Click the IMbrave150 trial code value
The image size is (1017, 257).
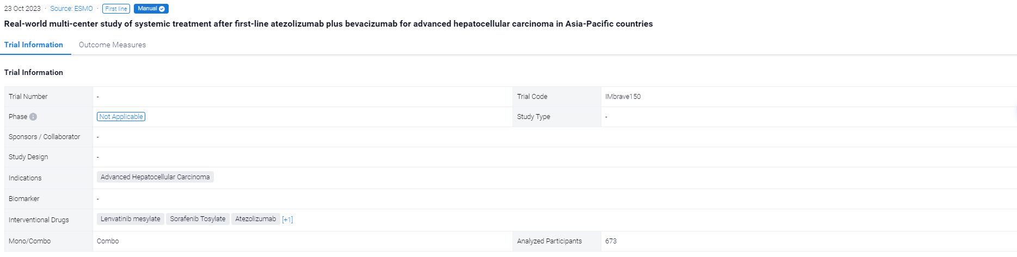coord(623,97)
